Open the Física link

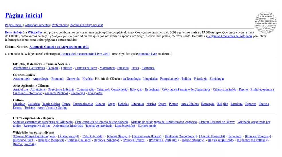pos(135,68)
